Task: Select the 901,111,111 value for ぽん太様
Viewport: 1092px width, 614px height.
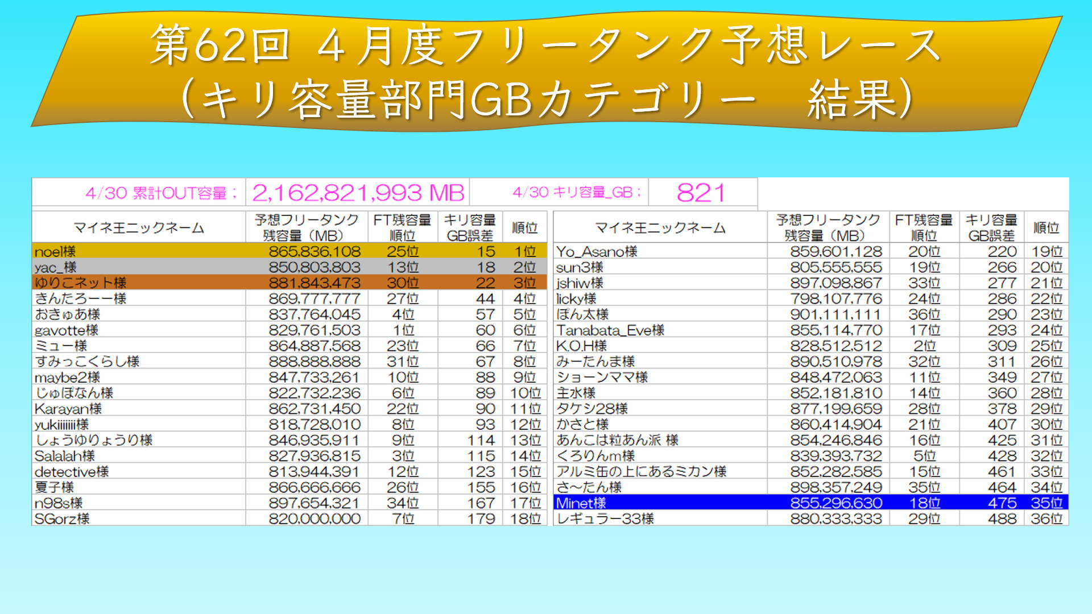Action: point(835,314)
